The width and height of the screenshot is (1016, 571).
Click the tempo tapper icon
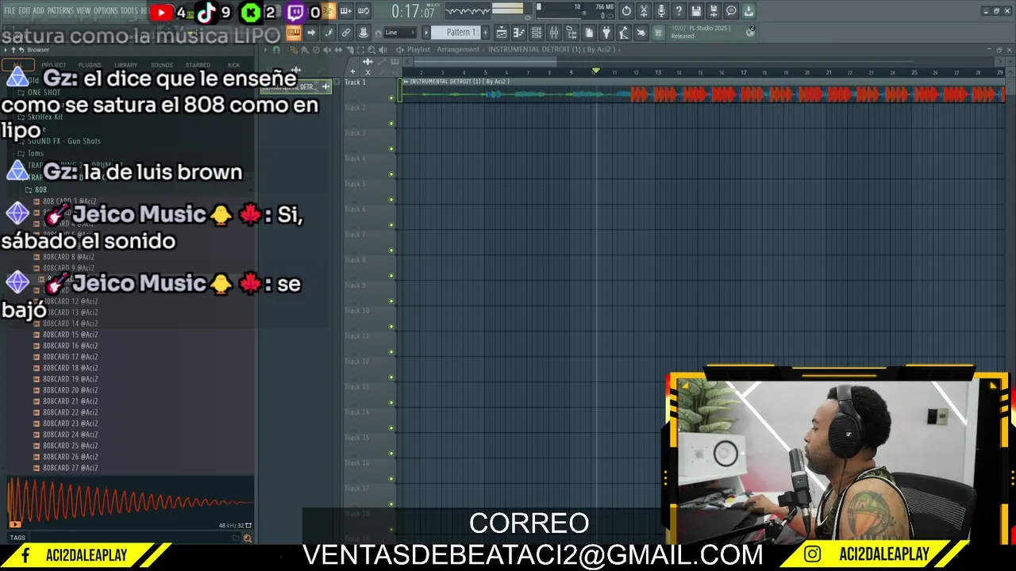pos(624,33)
